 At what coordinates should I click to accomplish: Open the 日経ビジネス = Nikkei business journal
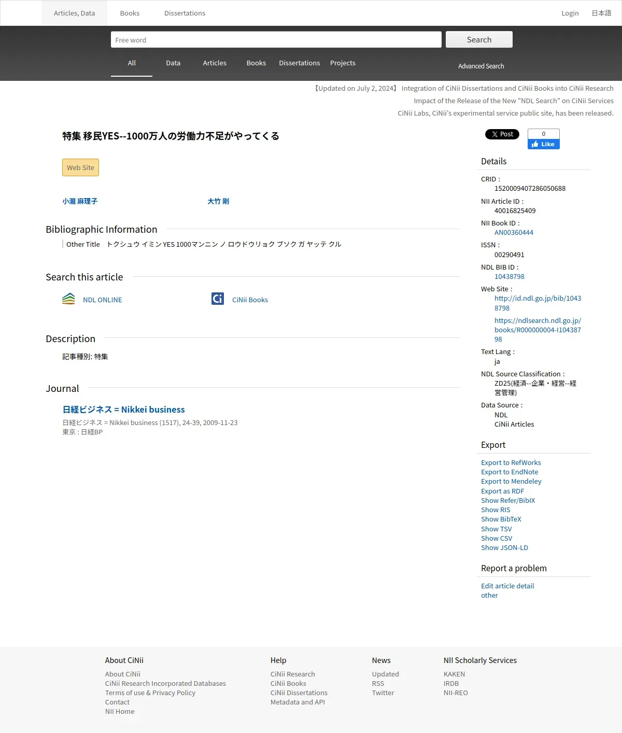click(x=123, y=410)
